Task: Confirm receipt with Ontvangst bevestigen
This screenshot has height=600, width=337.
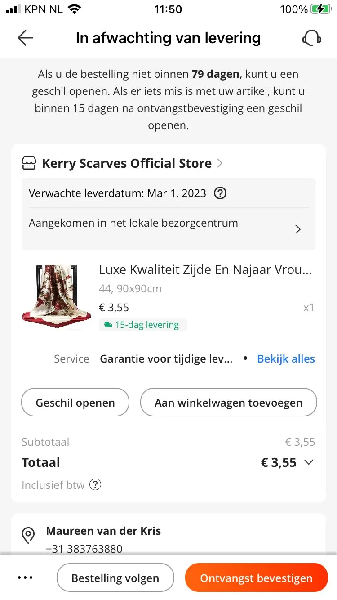Action: [256, 578]
